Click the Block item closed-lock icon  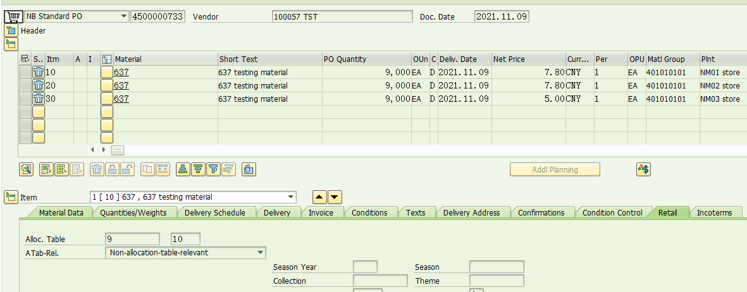(x=113, y=169)
